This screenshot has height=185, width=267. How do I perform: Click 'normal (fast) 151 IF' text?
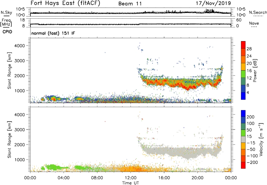click(x=53, y=33)
